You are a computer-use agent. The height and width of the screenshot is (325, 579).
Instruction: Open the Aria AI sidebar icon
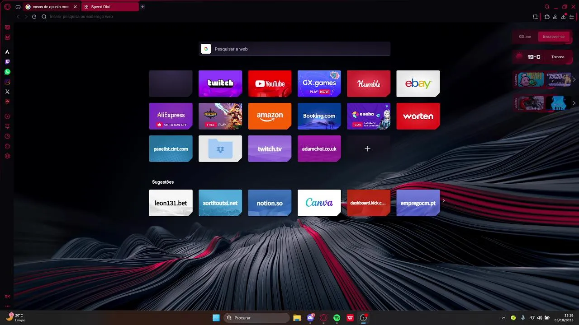(7, 52)
